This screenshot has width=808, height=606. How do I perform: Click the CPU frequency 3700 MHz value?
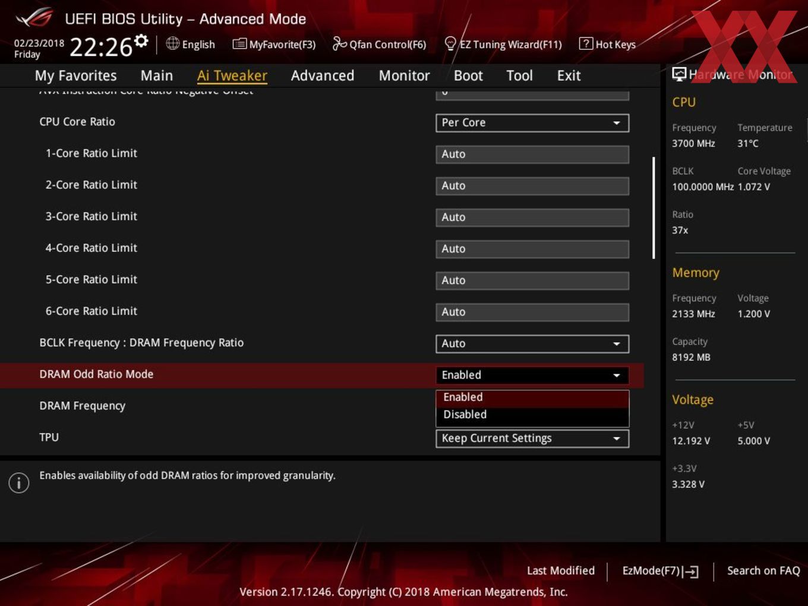[693, 144]
